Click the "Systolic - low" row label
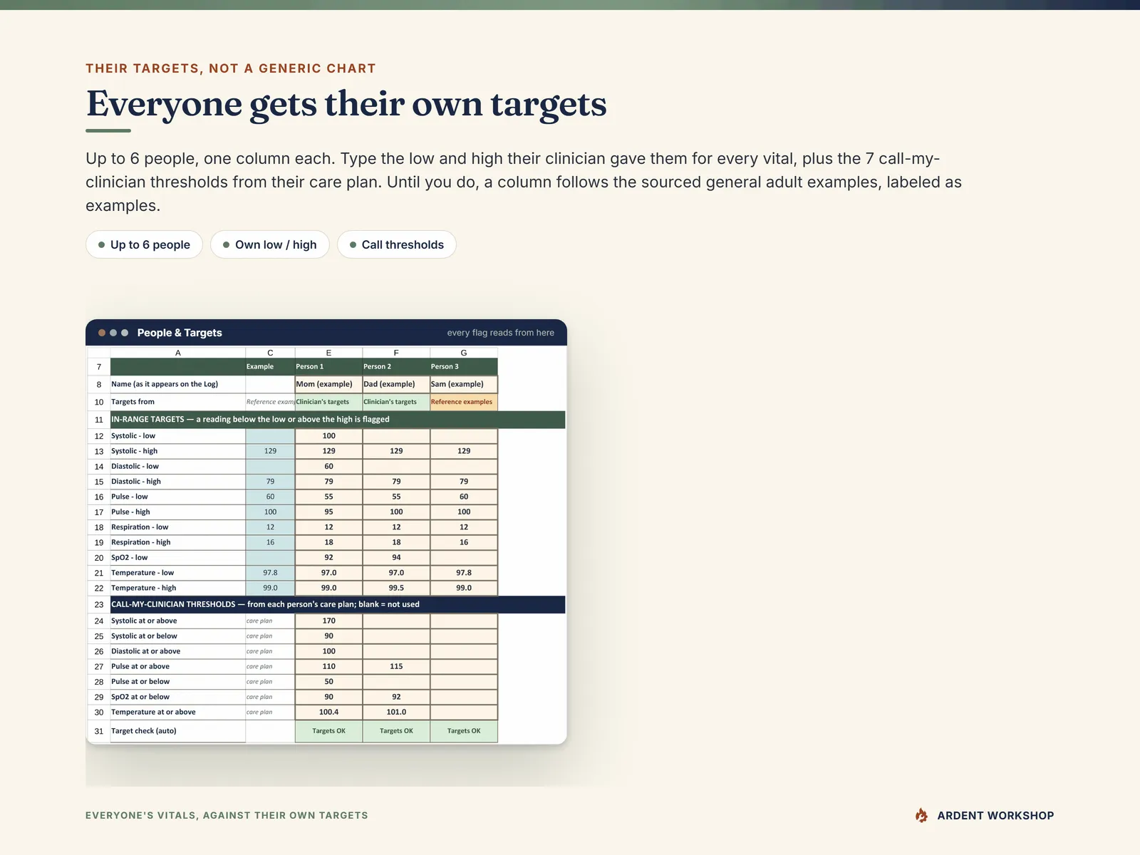Viewport: 1140px width, 855px height. (x=133, y=436)
